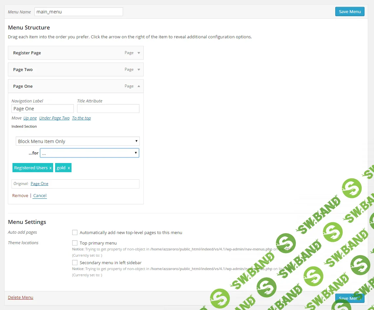The image size is (374, 310).
Task: Remove the gold tag
Action: click(69, 168)
